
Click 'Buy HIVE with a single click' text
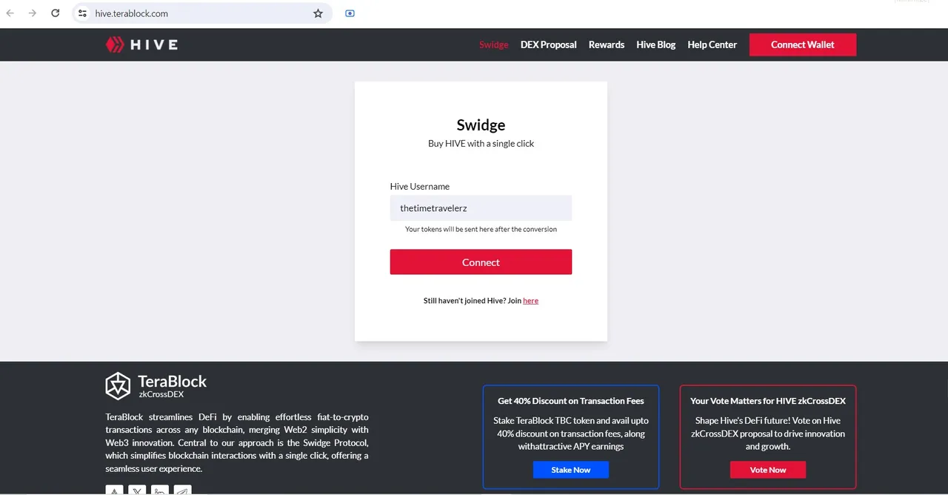coord(481,144)
